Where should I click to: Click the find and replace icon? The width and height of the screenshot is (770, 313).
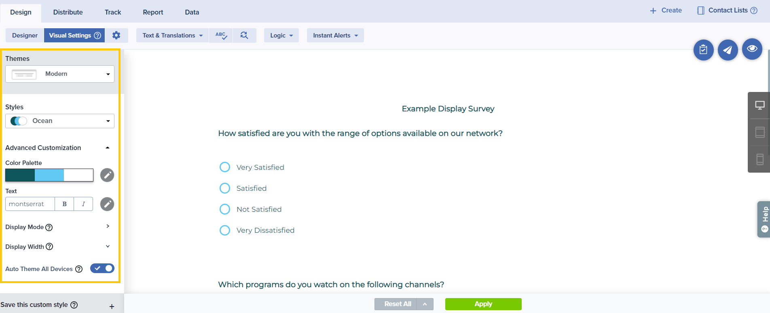244,35
